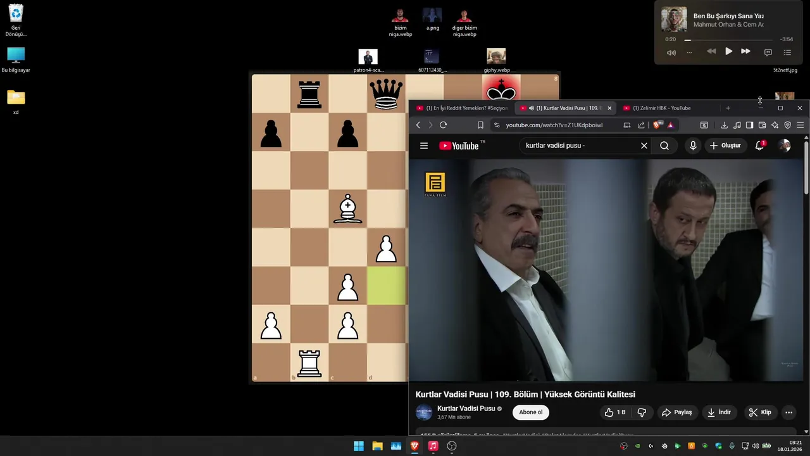Screen dimensions: 810x456
Task: Open Brave Rewards triangle icon
Action: pyautogui.click(x=670, y=125)
